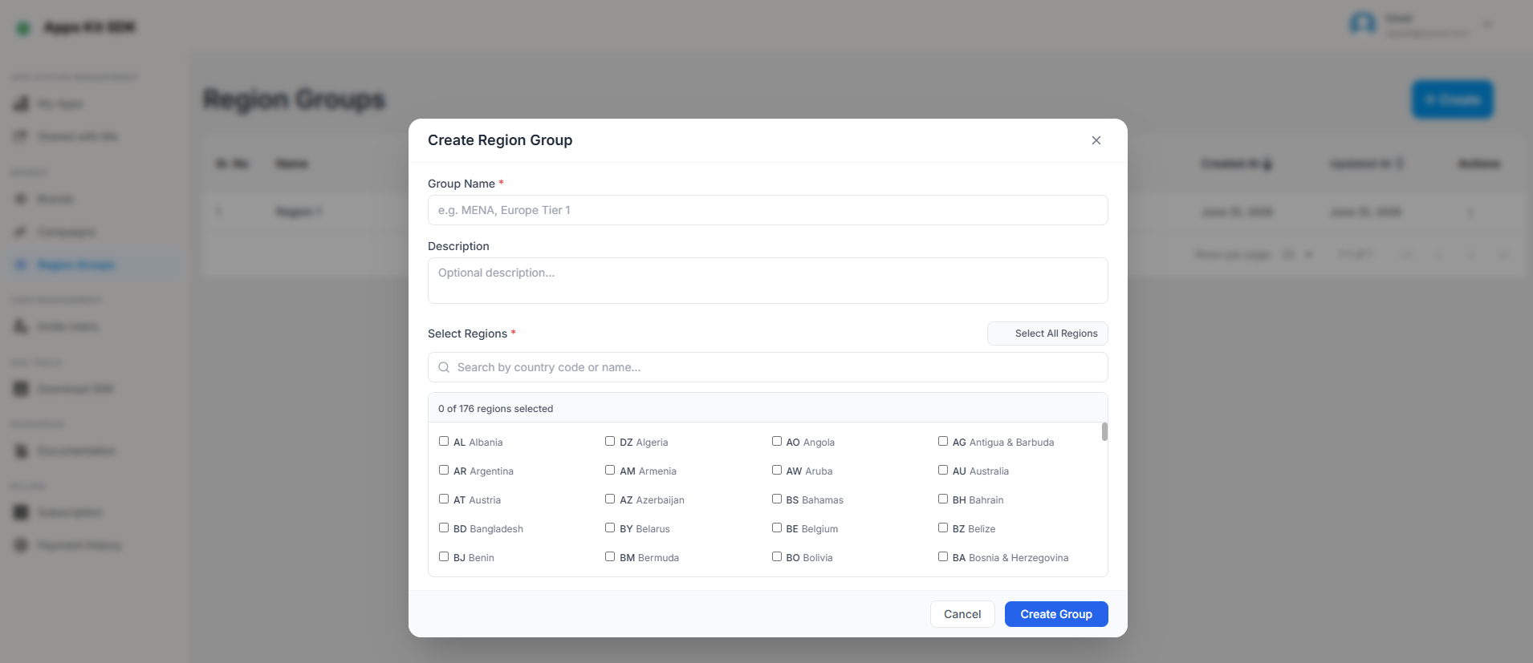Select the AT Austria checkbox
The height and width of the screenshot is (663, 1533).
[x=444, y=499]
